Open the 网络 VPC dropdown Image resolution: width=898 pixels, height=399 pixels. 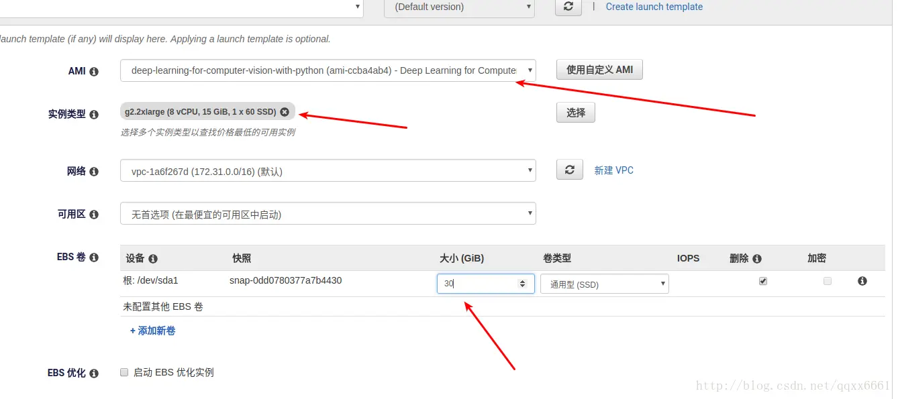pyautogui.click(x=328, y=170)
